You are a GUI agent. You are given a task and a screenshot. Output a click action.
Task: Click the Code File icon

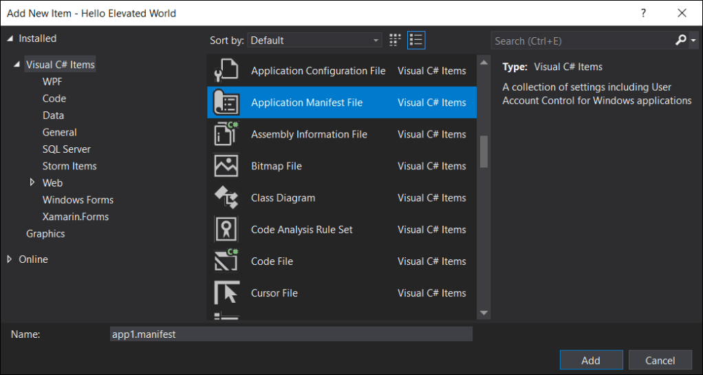click(x=226, y=261)
